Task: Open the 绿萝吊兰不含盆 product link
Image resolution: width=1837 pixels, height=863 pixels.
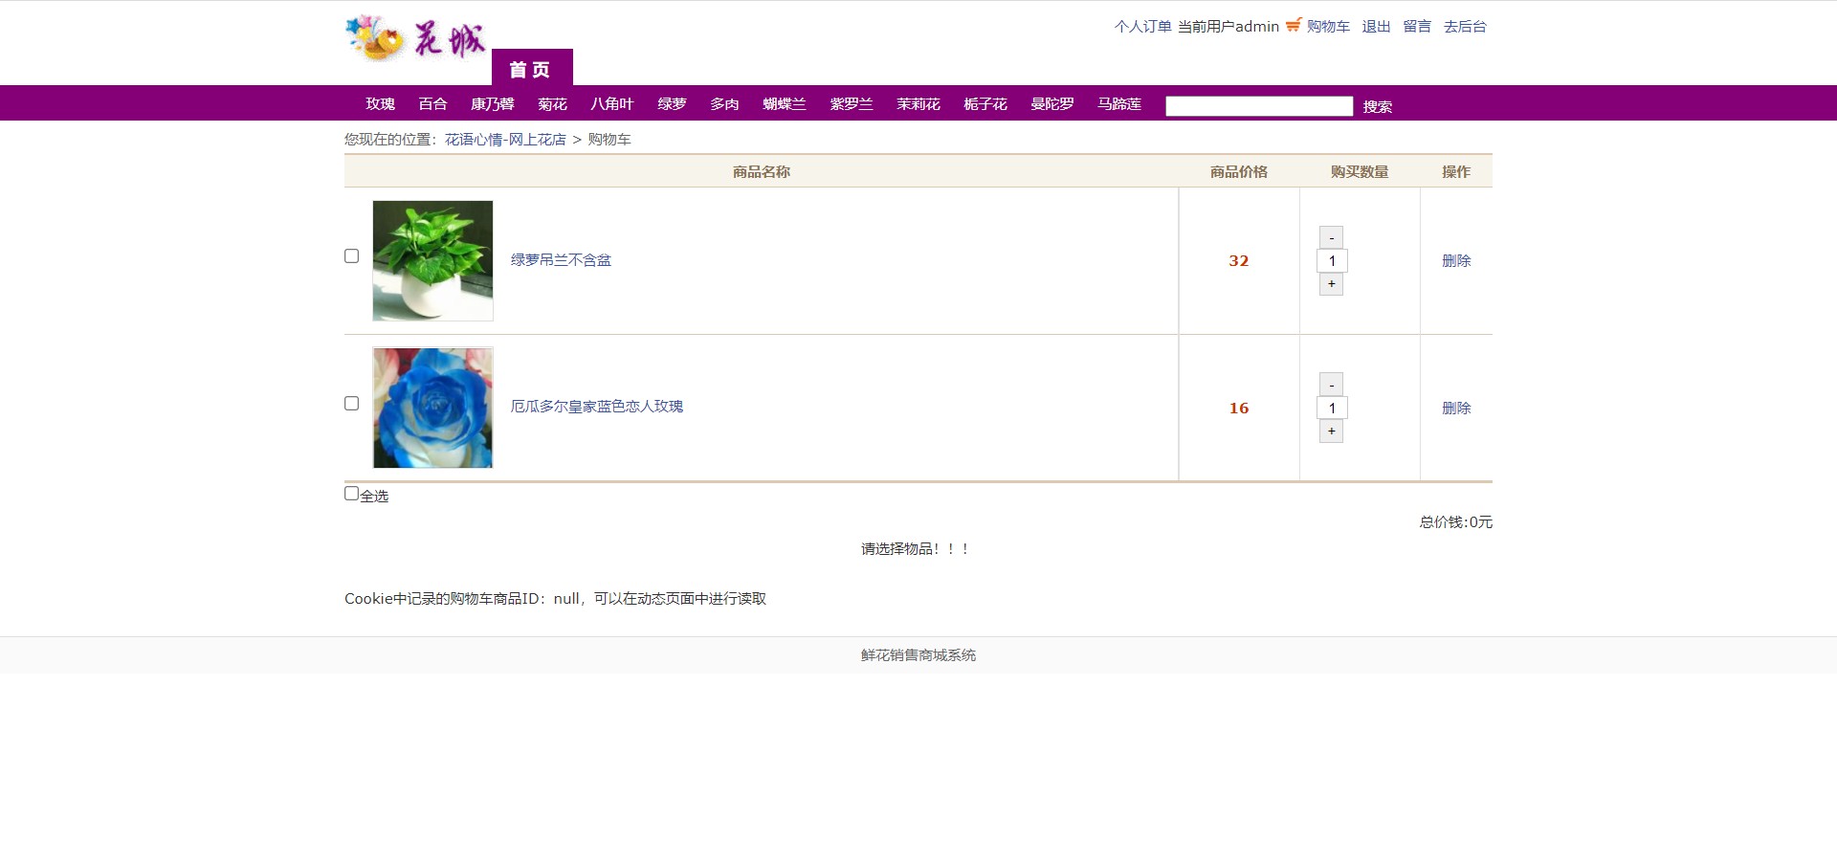Action: (561, 260)
